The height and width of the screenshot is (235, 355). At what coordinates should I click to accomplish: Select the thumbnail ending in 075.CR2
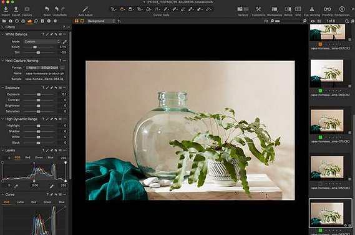[x=327, y=121]
